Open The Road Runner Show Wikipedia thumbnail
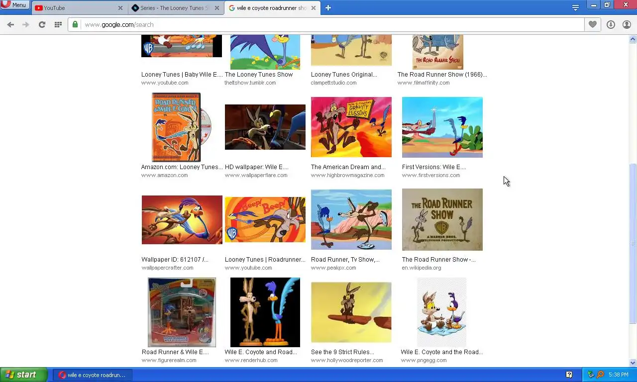The width and height of the screenshot is (637, 382). point(442,219)
